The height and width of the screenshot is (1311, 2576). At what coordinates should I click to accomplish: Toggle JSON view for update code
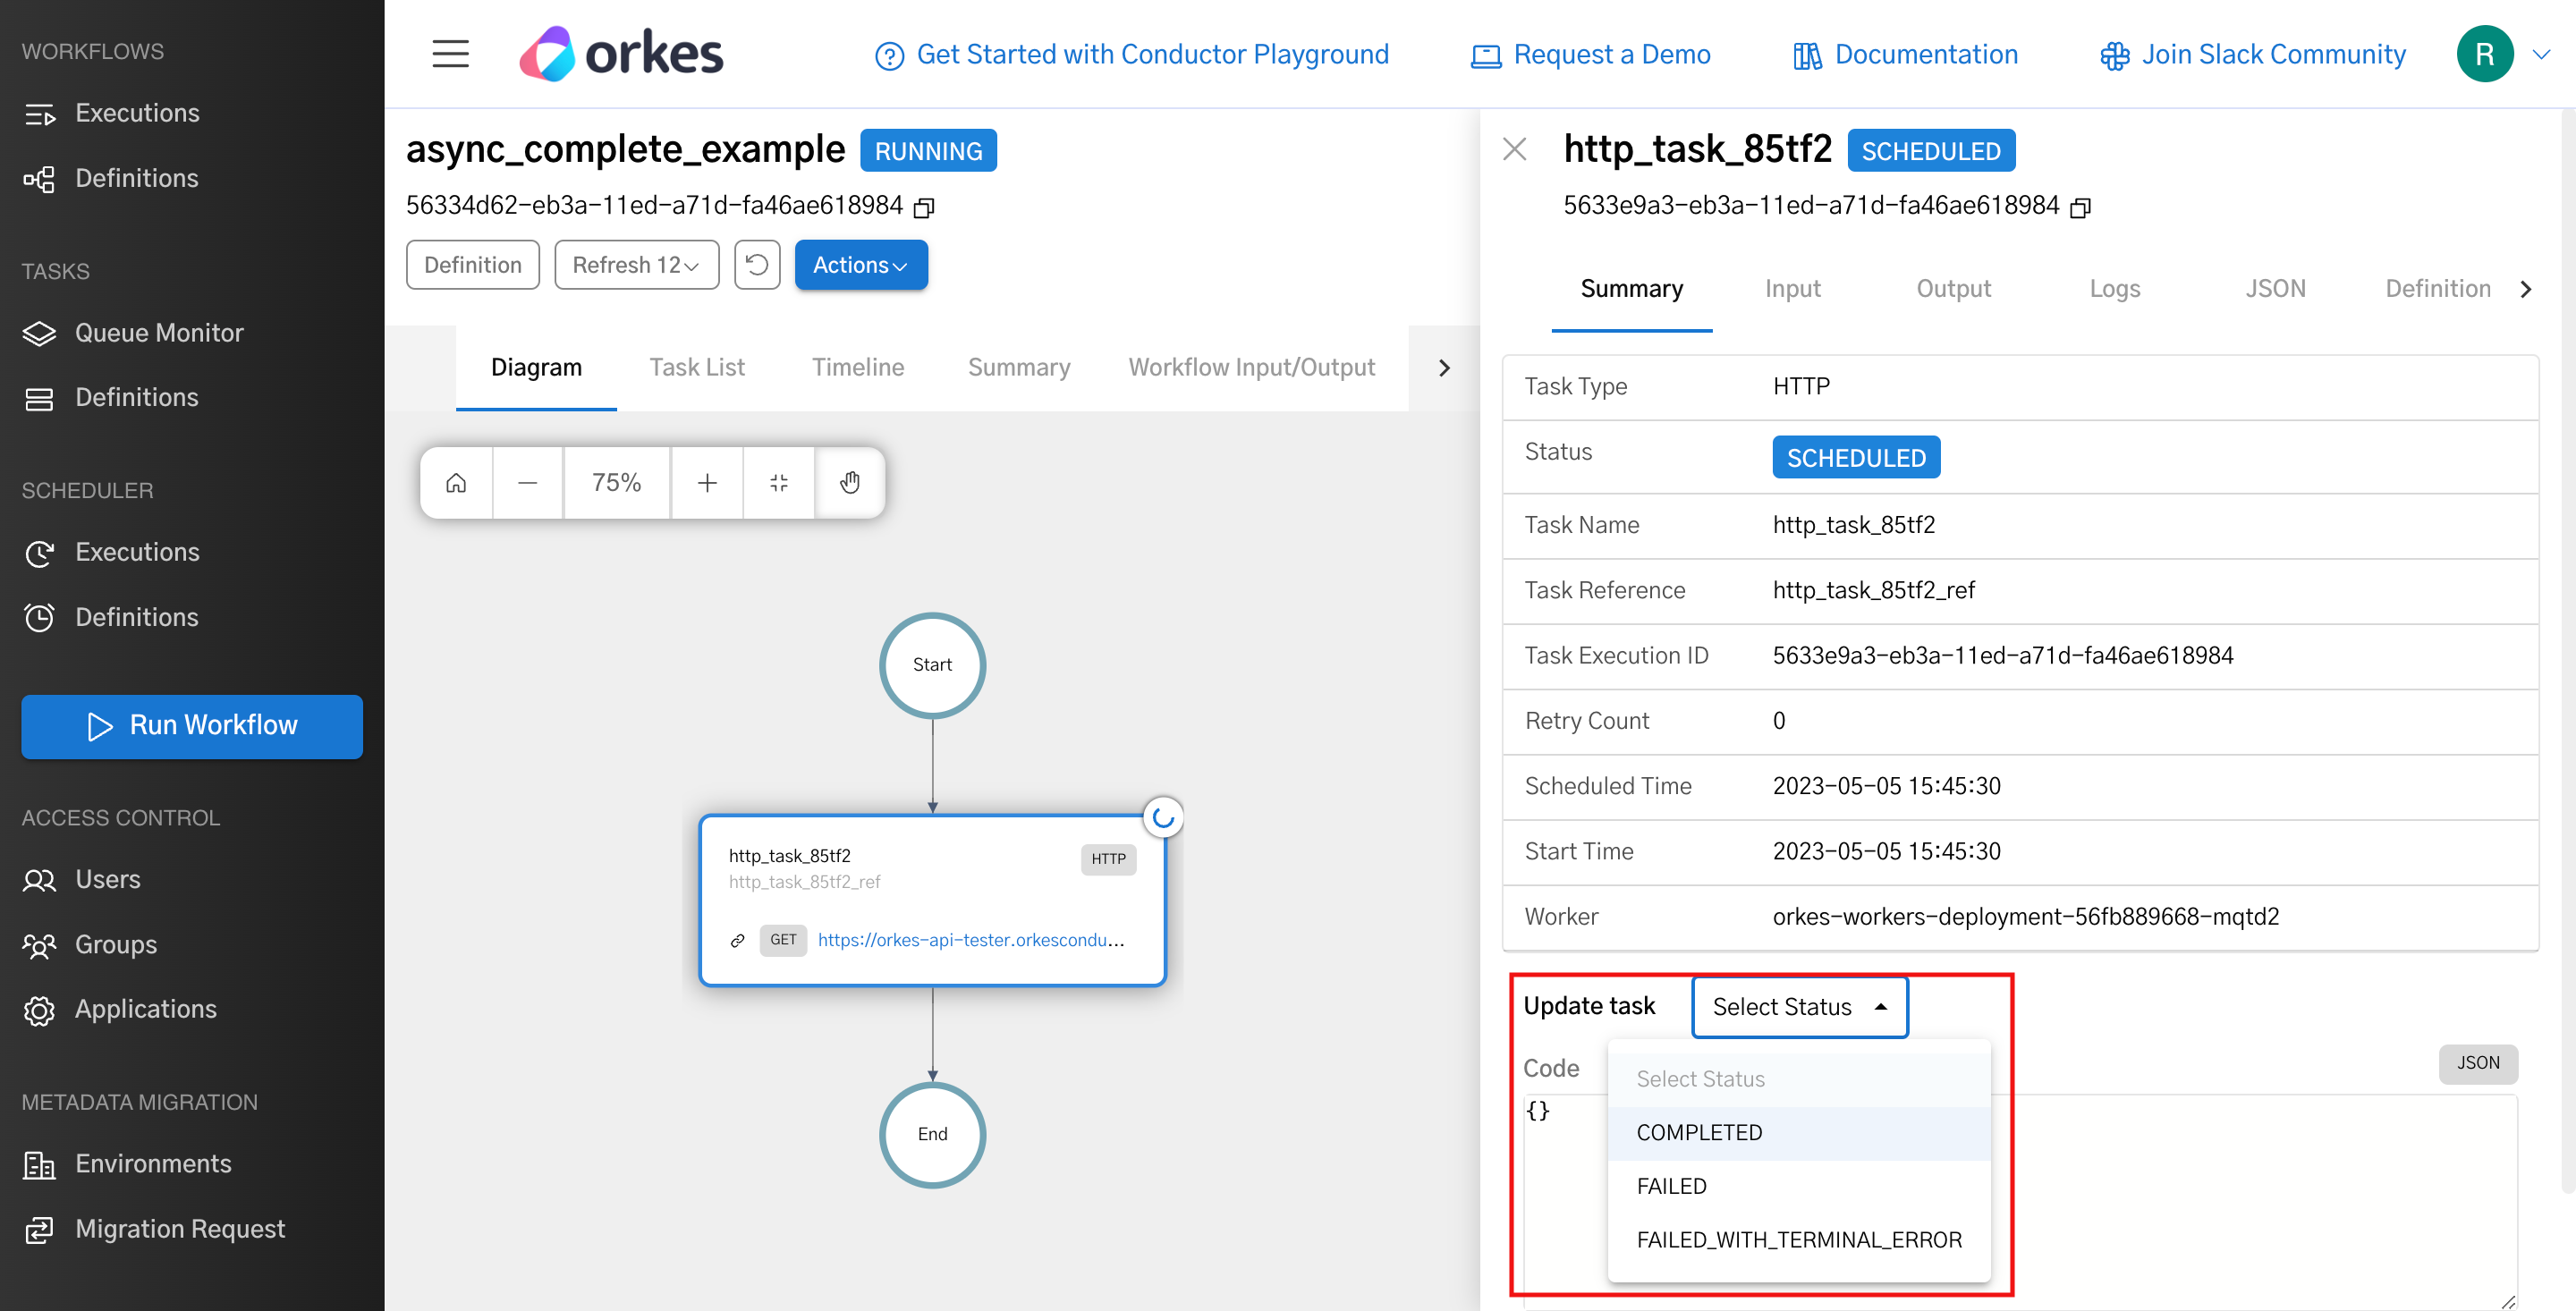pos(2478,1063)
